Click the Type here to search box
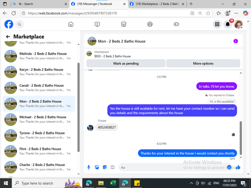This screenshot has height=188, width=251. (x=47, y=183)
